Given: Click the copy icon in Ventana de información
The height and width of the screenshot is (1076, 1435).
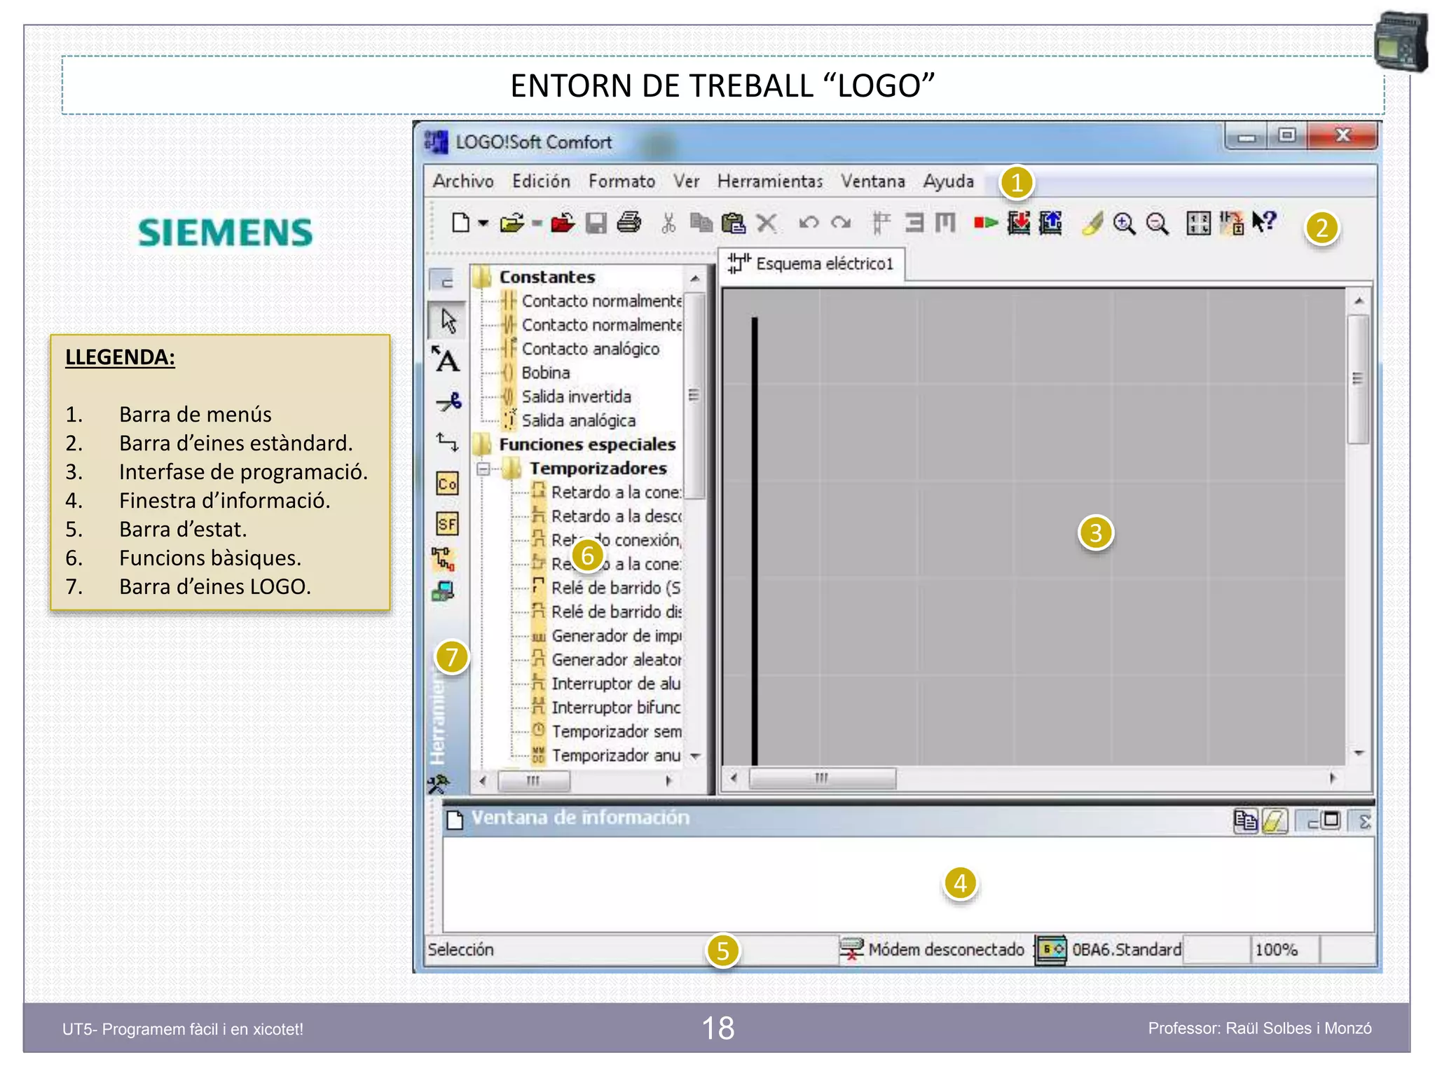Looking at the screenshot, I should point(1245,820).
